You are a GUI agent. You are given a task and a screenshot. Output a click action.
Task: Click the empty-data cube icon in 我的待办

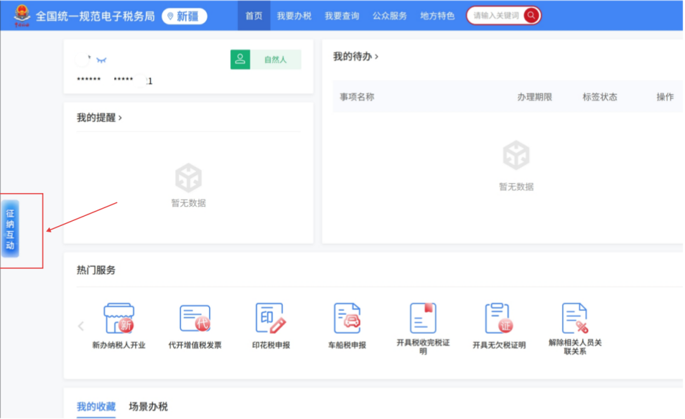coord(516,155)
